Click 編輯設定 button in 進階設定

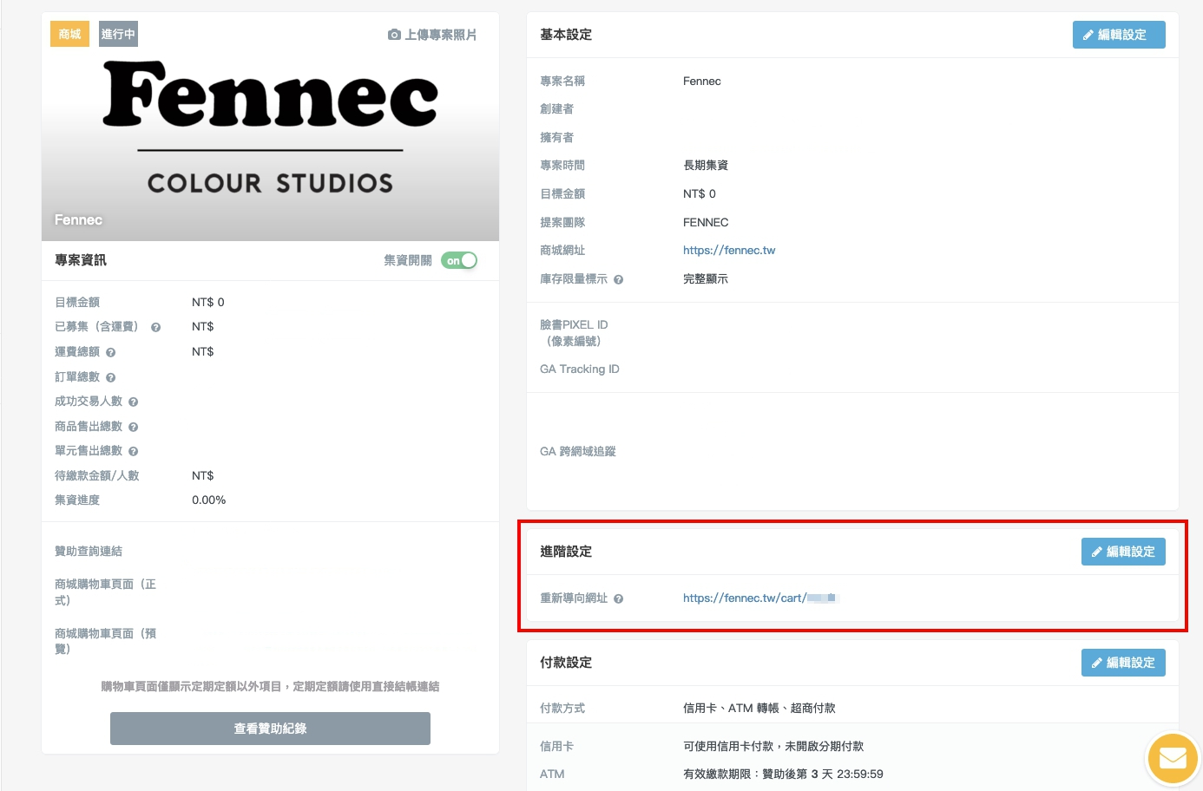pyautogui.click(x=1123, y=552)
